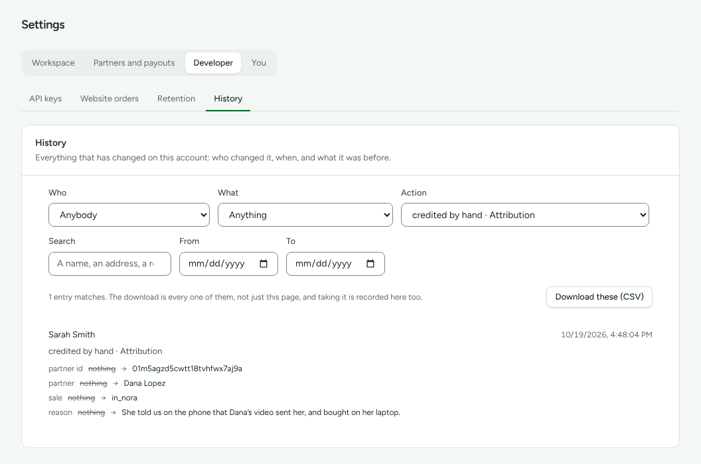Click the Sarah Smith entry name
This screenshot has width=701, height=464.
(x=72, y=335)
